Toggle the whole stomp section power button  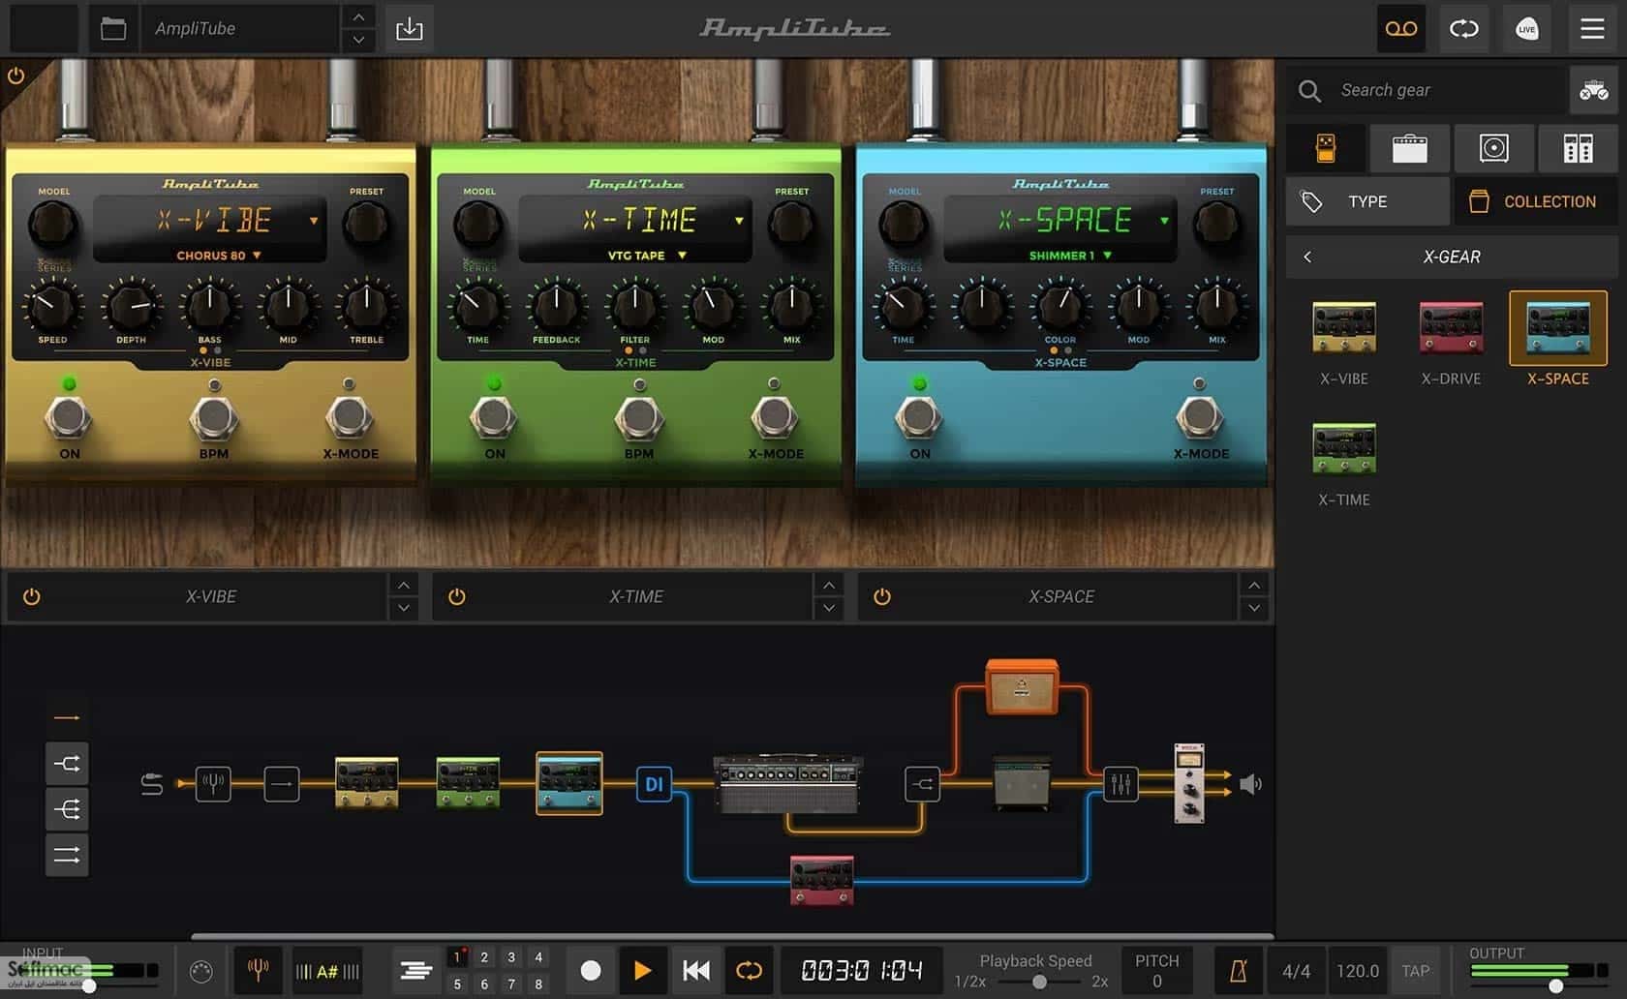16,76
